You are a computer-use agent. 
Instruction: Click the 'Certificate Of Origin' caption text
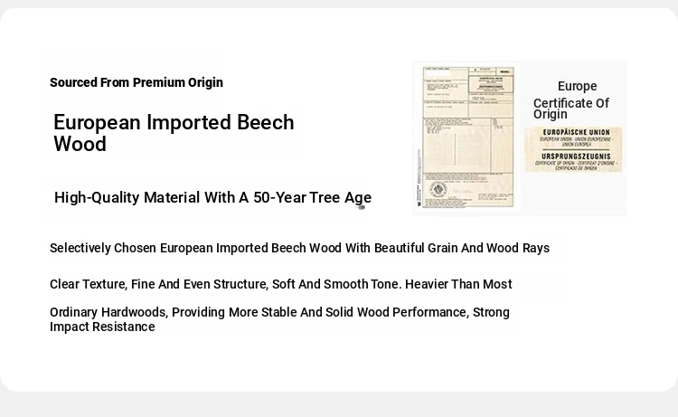point(570,109)
